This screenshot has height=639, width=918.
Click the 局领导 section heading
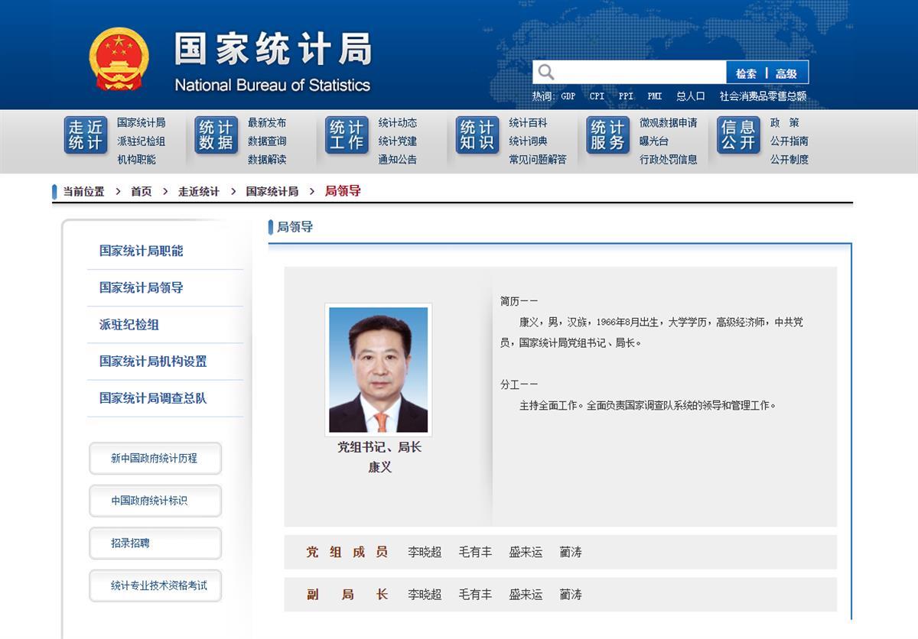(295, 227)
